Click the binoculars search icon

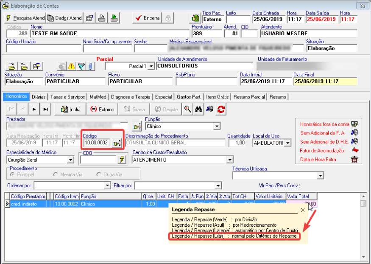coord(198,109)
